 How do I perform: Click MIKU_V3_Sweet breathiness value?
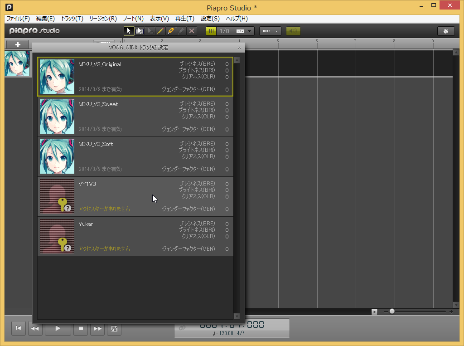(227, 104)
